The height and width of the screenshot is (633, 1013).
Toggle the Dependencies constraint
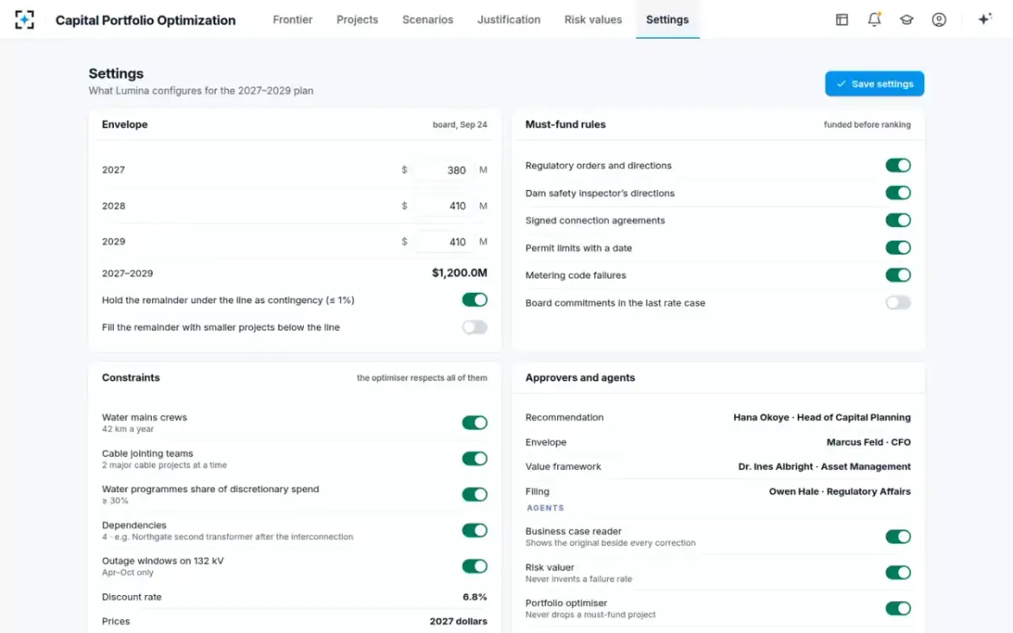(x=474, y=530)
